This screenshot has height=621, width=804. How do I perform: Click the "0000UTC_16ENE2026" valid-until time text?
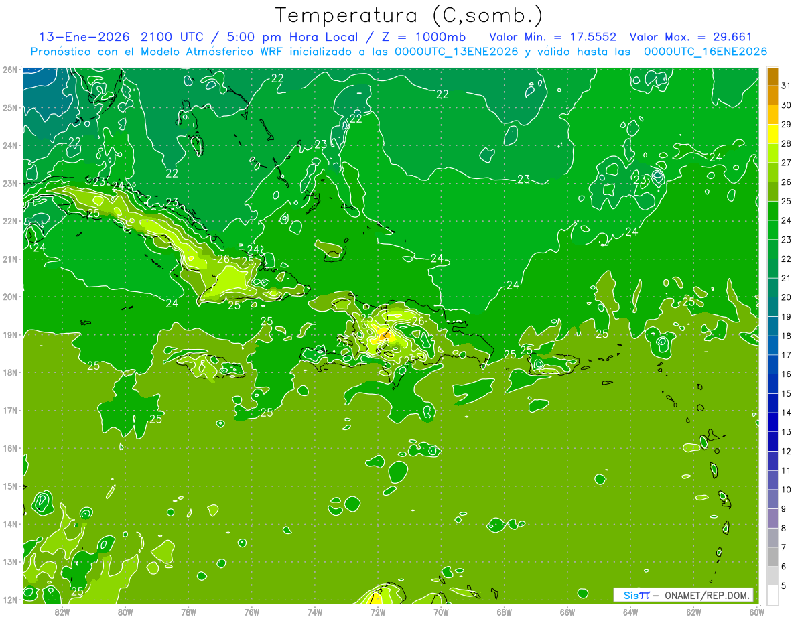pos(705,52)
